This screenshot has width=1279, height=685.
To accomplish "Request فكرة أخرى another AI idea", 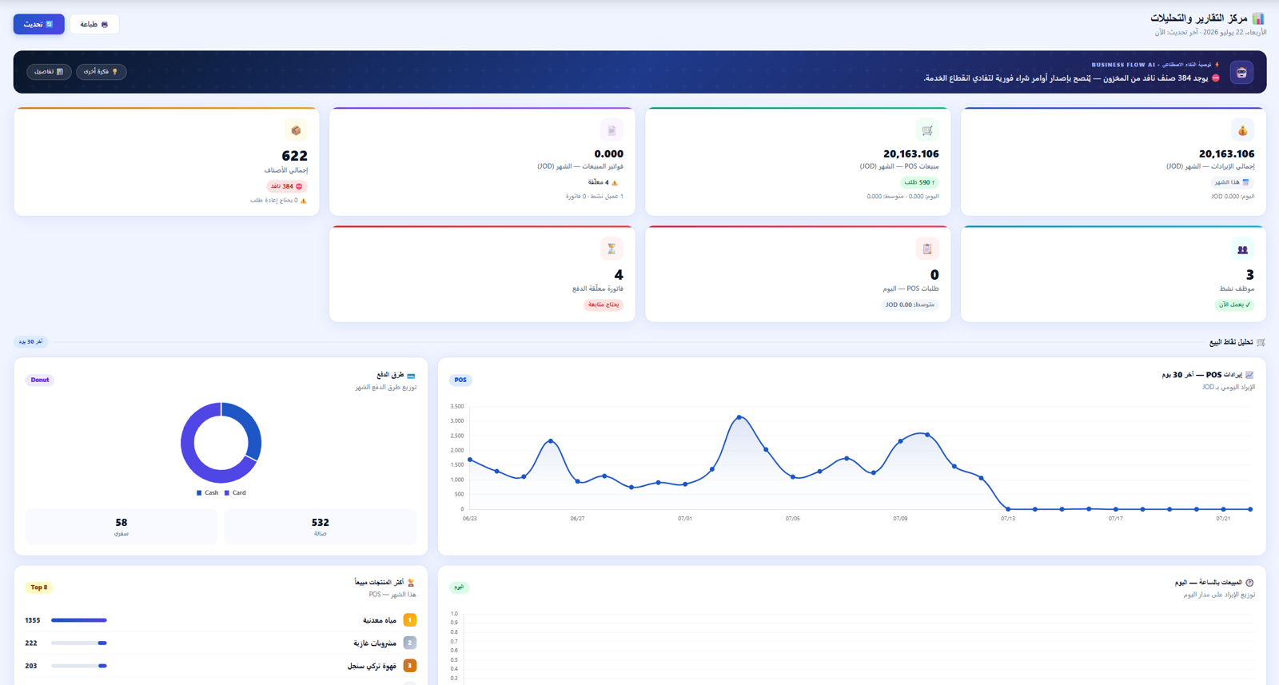I will click(x=102, y=72).
